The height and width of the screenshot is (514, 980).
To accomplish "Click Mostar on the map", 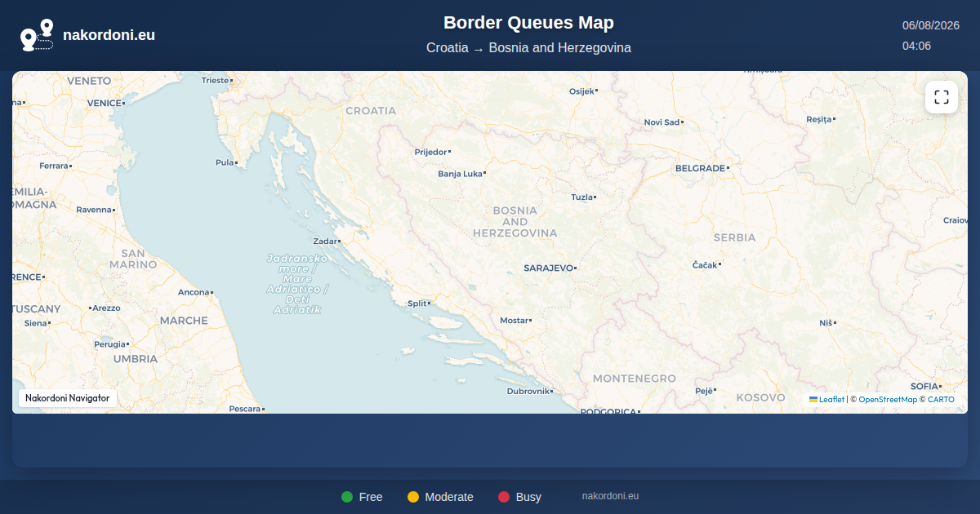I will click(514, 321).
